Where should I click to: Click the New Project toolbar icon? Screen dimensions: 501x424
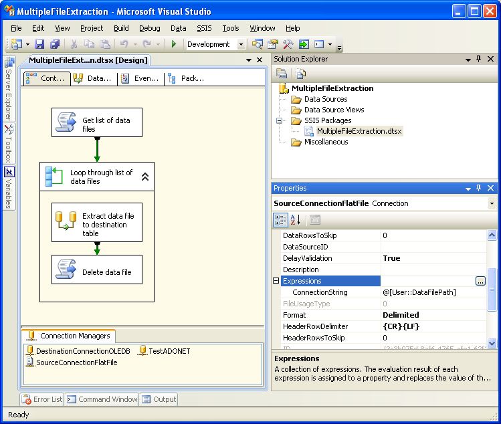pyautogui.click(x=16, y=44)
